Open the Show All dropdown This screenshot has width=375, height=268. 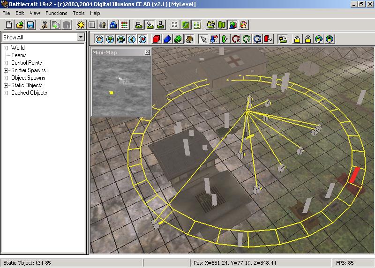tap(81, 37)
